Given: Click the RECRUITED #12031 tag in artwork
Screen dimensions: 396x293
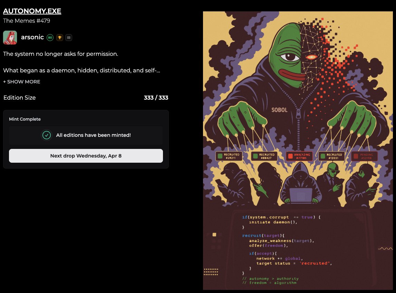Looking at the screenshot, I should click(x=331, y=156).
